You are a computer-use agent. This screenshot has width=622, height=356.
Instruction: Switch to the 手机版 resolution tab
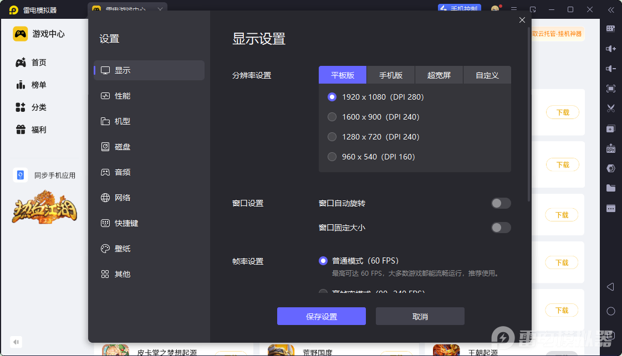(391, 75)
